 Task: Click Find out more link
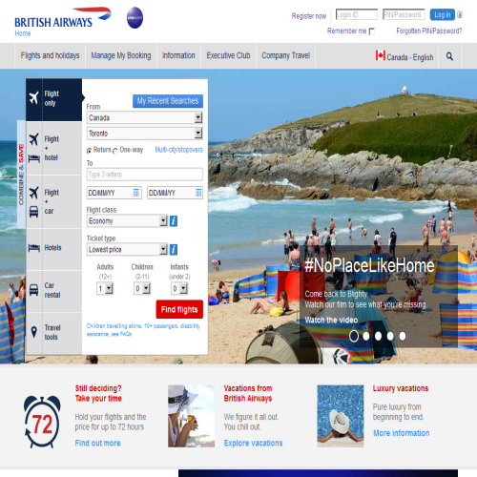pos(97,443)
